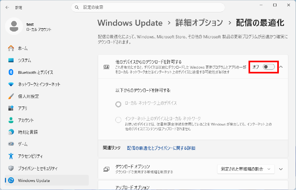Screen dimensions: 296x190
Task: Open アカウント settings category
Action: click(47, 120)
